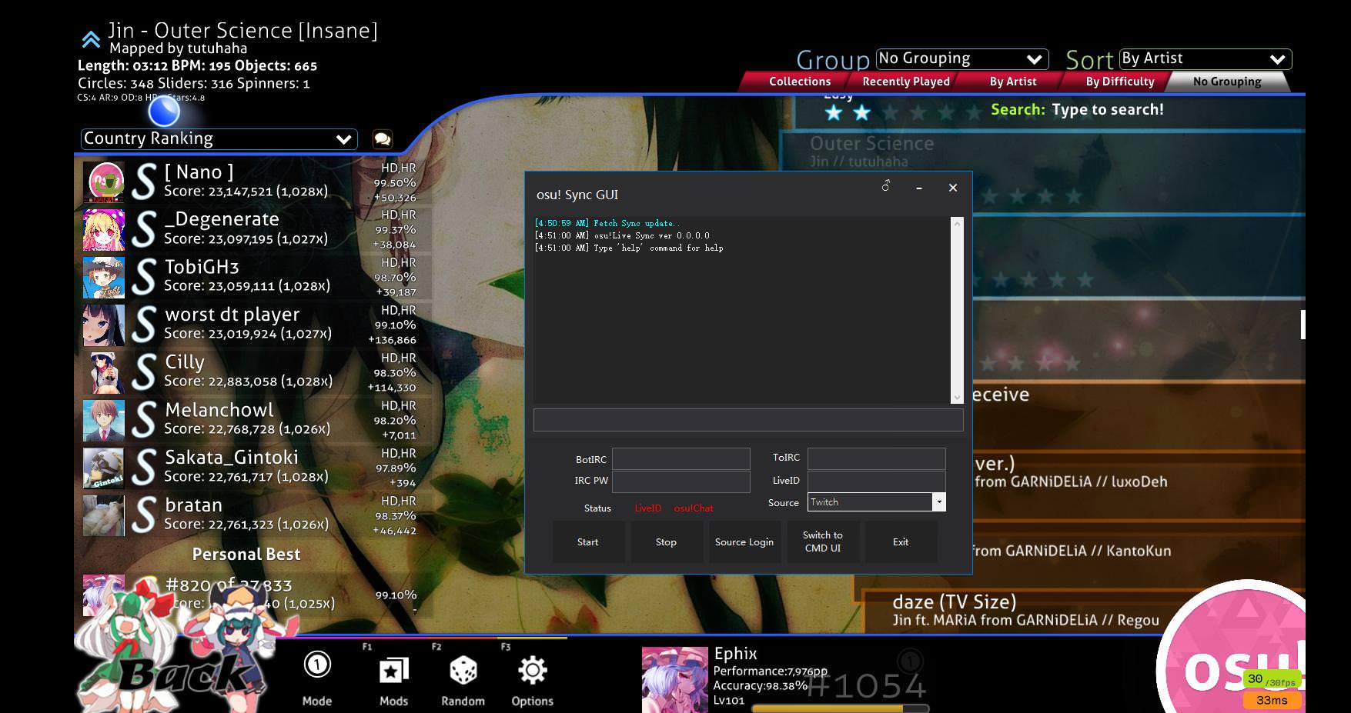The height and width of the screenshot is (713, 1351).
Task: Switch to Collections tab
Action: click(800, 82)
